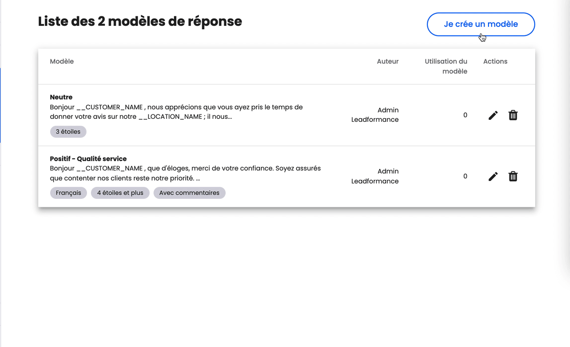
Task: Toggle the 'Français' tag on the Positif model
Action: 68,192
